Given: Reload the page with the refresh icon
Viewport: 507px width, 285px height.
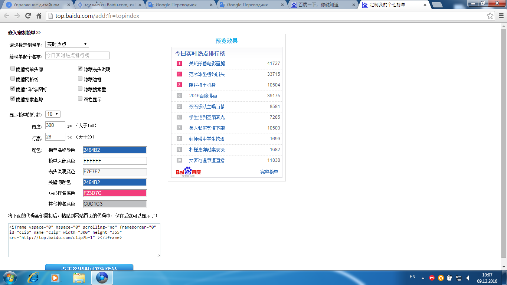Looking at the screenshot, I should coord(28,16).
